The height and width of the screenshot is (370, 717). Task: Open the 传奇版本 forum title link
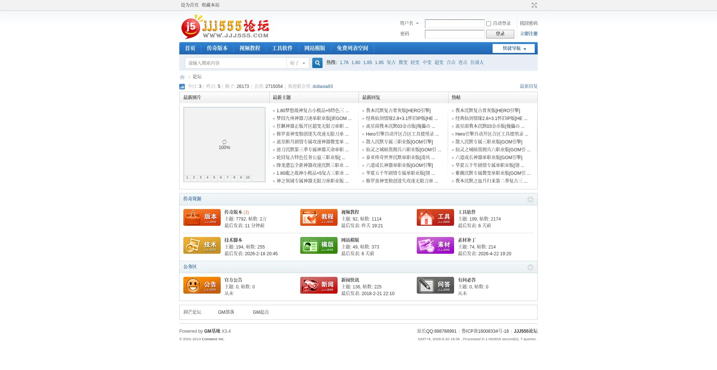click(233, 212)
